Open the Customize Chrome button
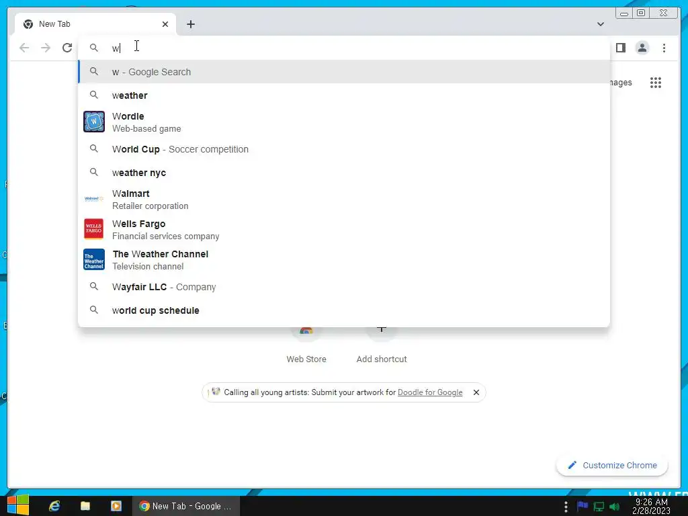Viewport: 688px width, 516px height. pos(612,465)
